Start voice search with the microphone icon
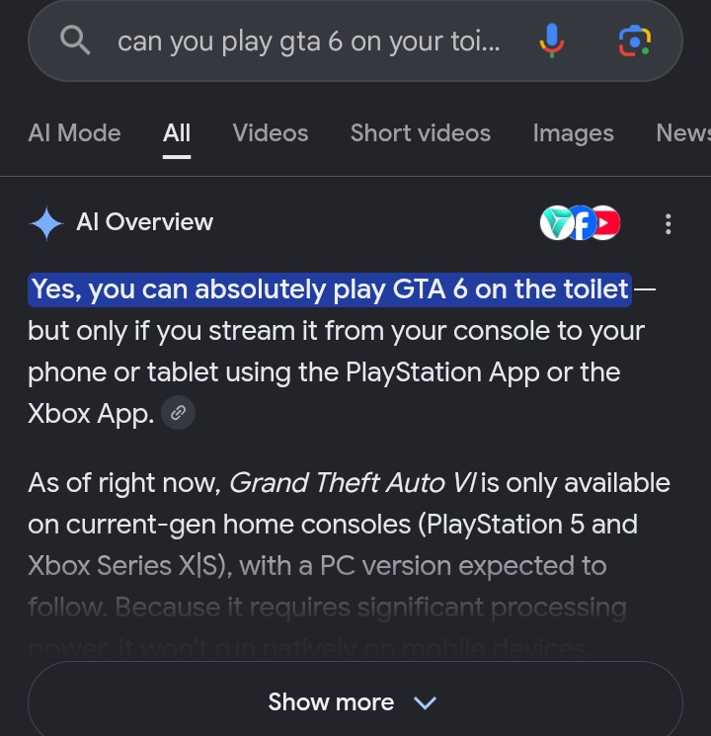The width and height of the screenshot is (711, 736). tap(551, 41)
